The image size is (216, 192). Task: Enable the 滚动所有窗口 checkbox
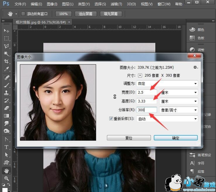click(x=23, y=14)
